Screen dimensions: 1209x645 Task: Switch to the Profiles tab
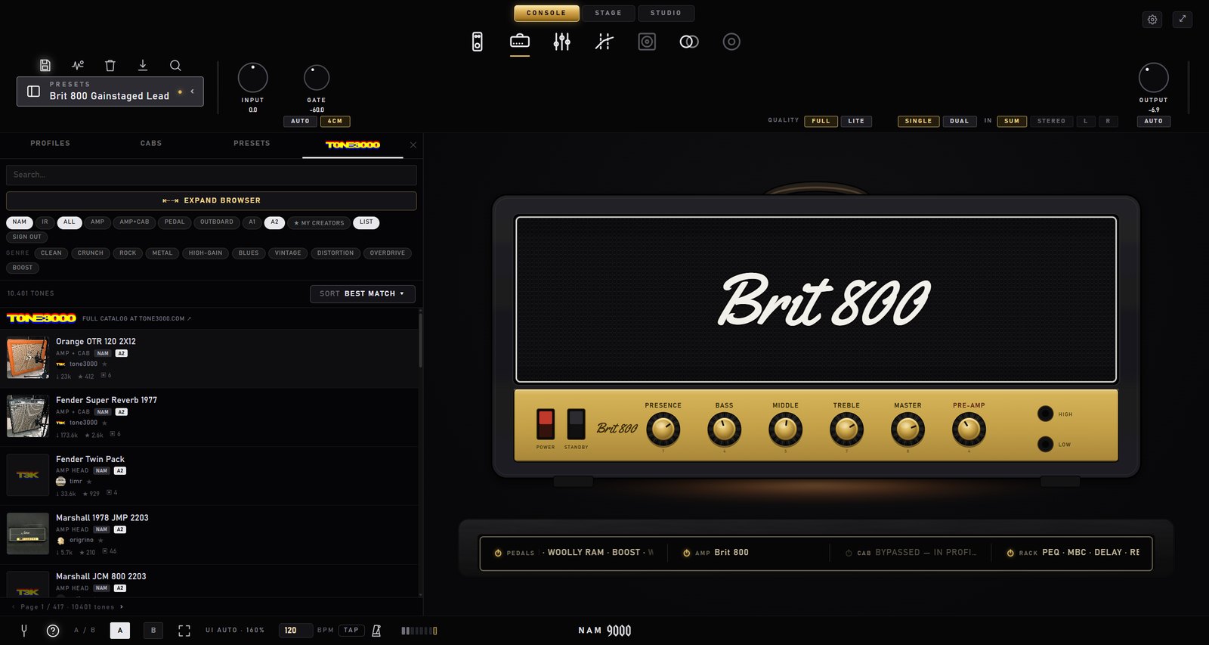pos(51,144)
